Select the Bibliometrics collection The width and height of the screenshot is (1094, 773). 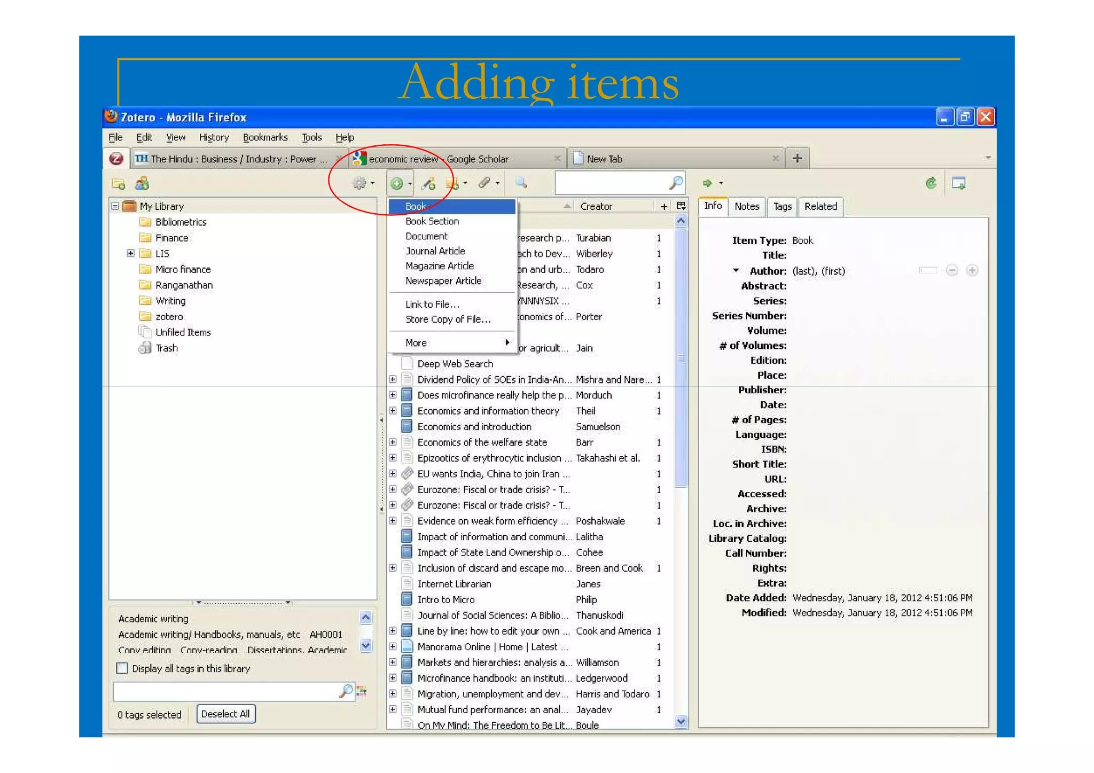point(181,222)
